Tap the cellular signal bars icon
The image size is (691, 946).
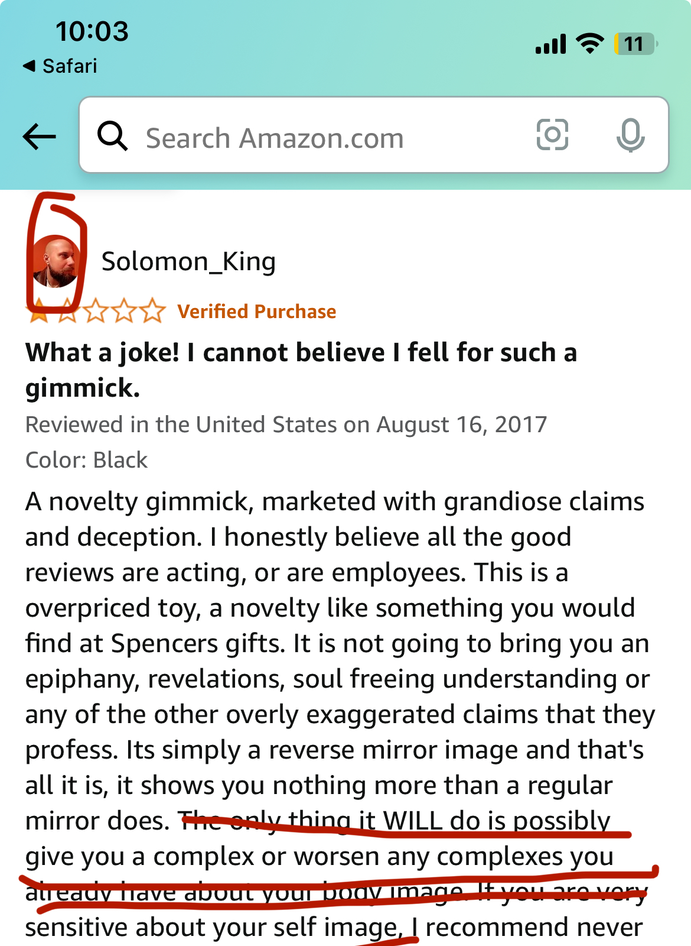550,44
